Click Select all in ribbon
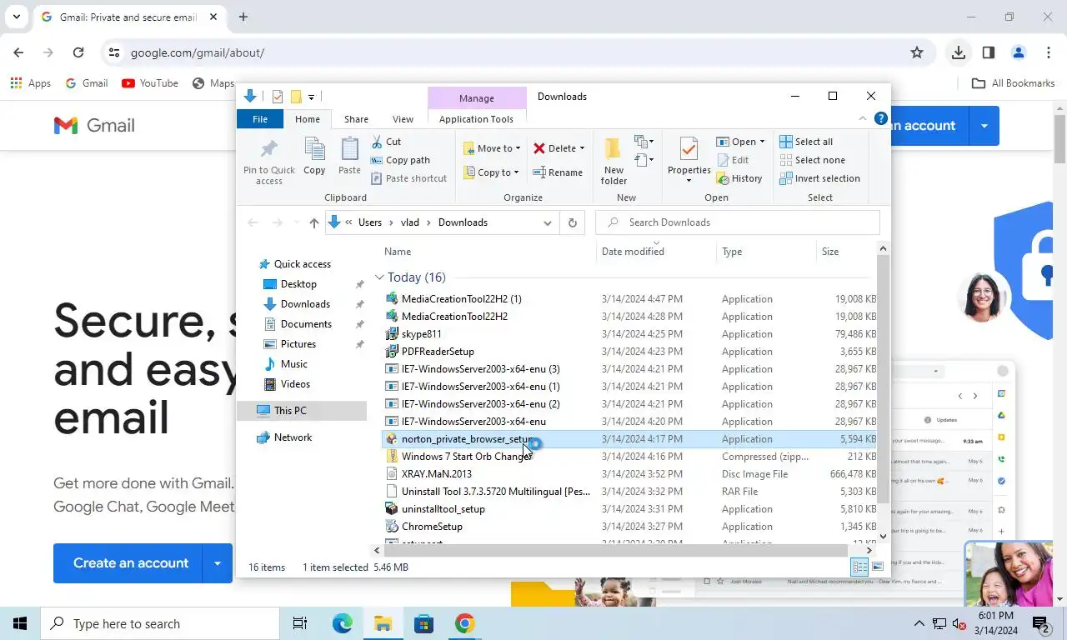Viewport: 1067px width, 640px height. click(x=806, y=142)
